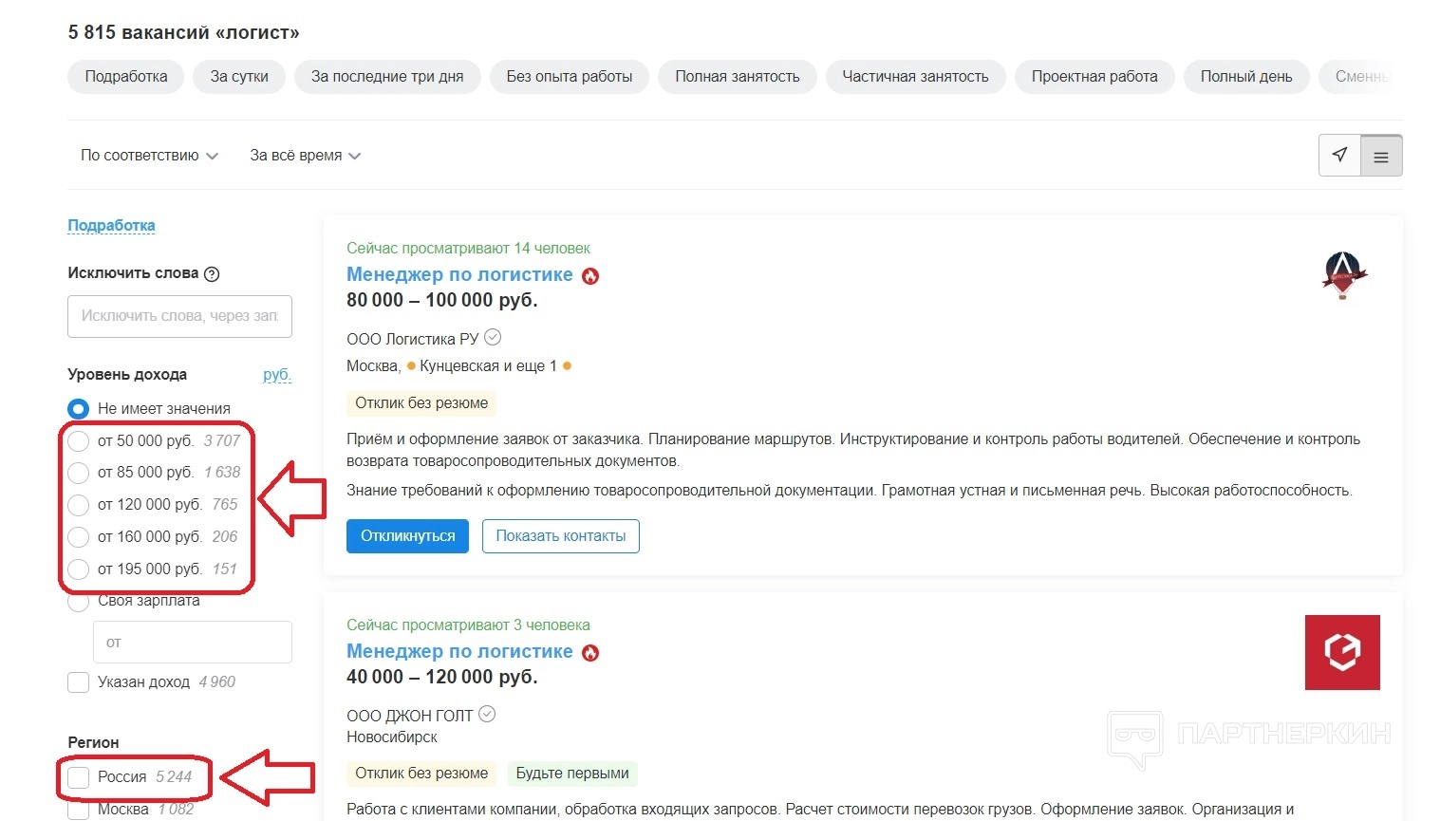
Task: Open the По соответствию sorting dropdown
Action: (149, 156)
